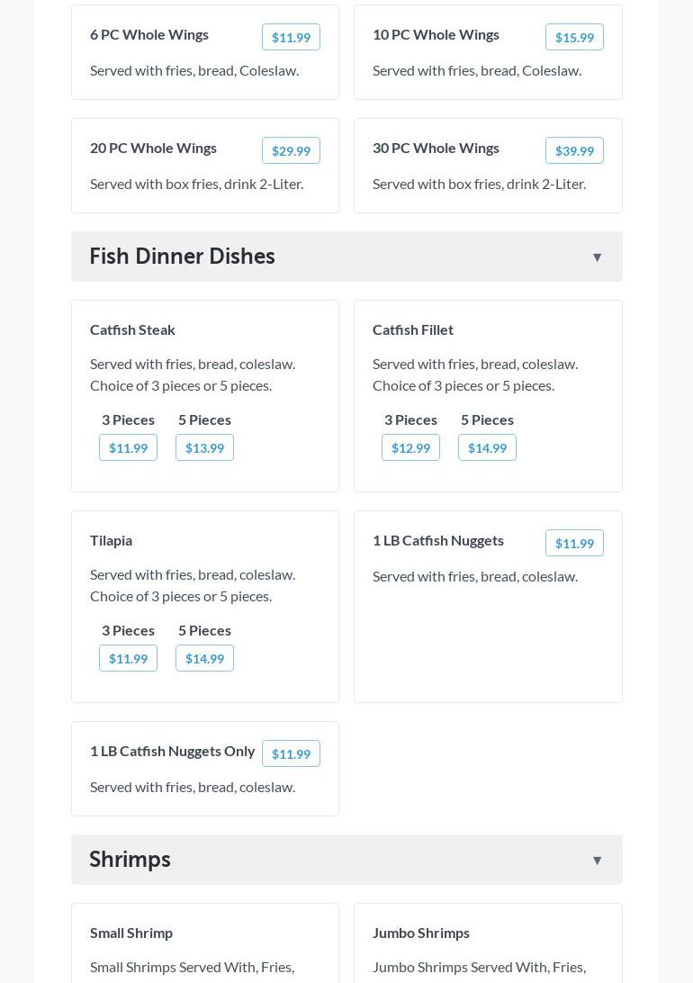Collapse the Fish Dinner Dishes section arrow
693x983 pixels.
point(597,257)
